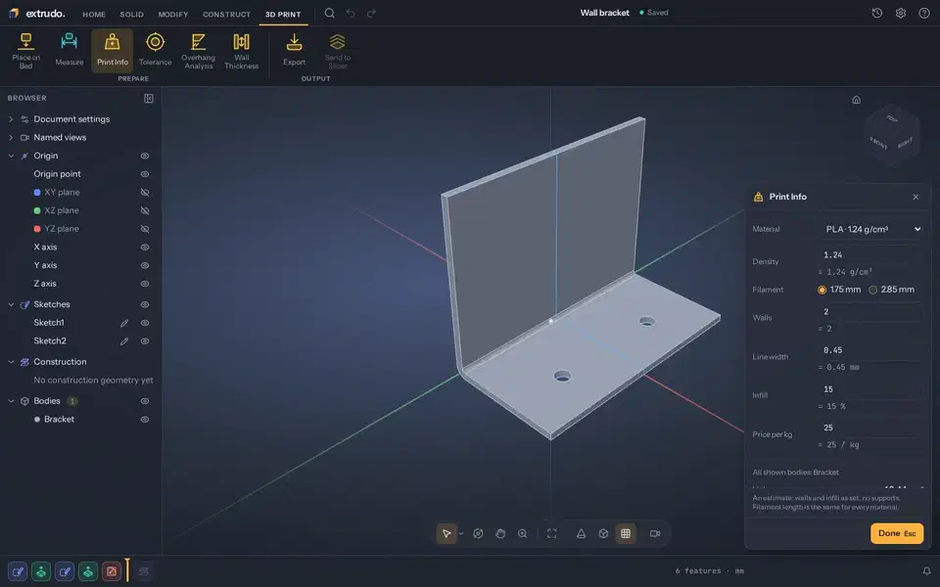The image size is (940, 587).
Task: Open the select tool options arrow
Action: point(461,534)
